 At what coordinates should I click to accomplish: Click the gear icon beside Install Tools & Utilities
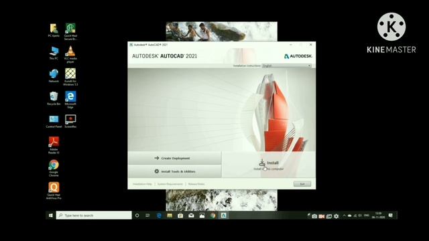[x=156, y=171]
